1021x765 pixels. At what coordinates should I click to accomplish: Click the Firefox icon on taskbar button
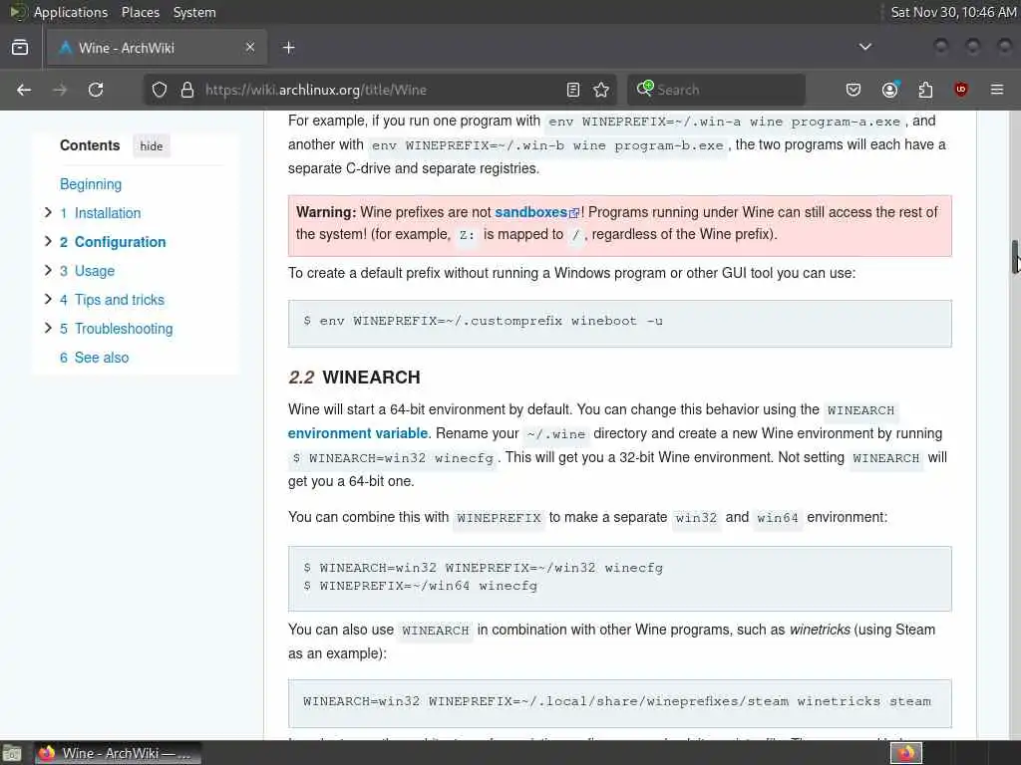click(47, 753)
